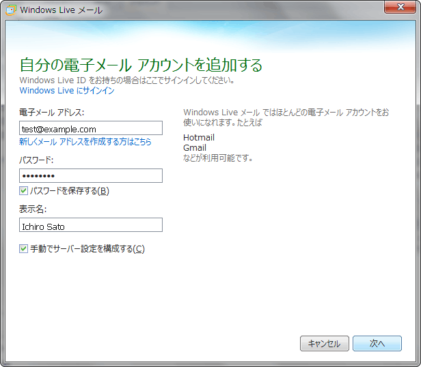This screenshot has width=421, height=367.
Task: Click the Windows Live Mail title bar icon
Action: pyautogui.click(x=11, y=10)
